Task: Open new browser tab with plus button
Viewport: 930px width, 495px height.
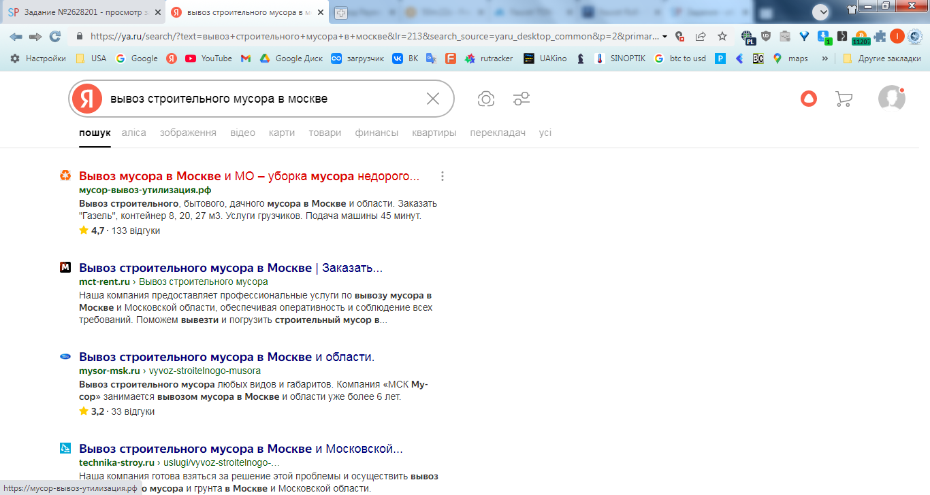Action: click(x=341, y=13)
